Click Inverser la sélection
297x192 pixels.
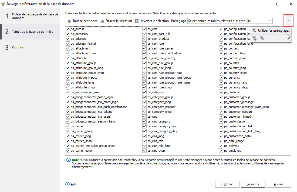152,21
